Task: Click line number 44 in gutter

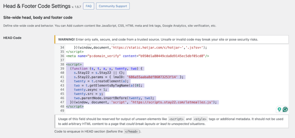Action: pos(62,90)
